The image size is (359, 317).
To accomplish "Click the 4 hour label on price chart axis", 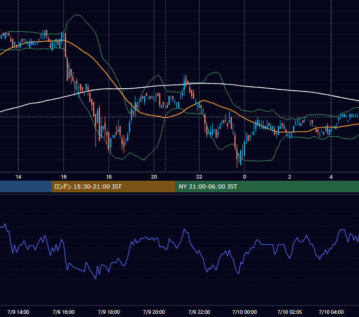I will [x=331, y=177].
